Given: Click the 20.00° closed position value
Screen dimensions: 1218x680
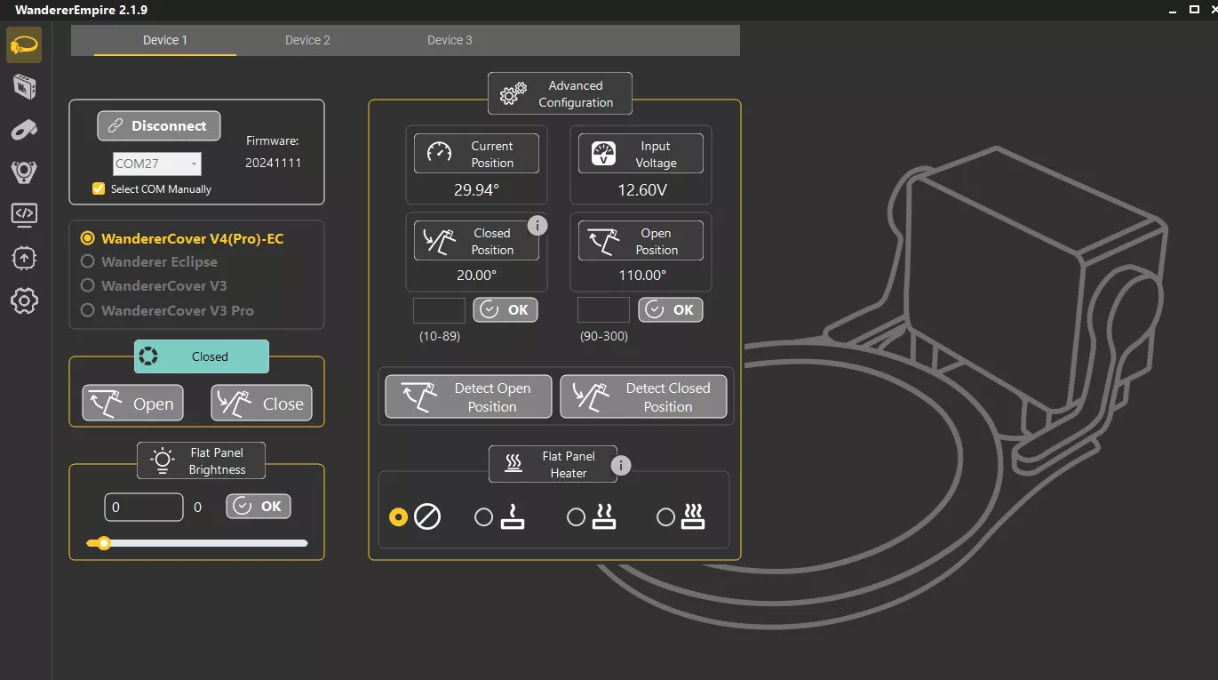Looking at the screenshot, I should click(476, 275).
